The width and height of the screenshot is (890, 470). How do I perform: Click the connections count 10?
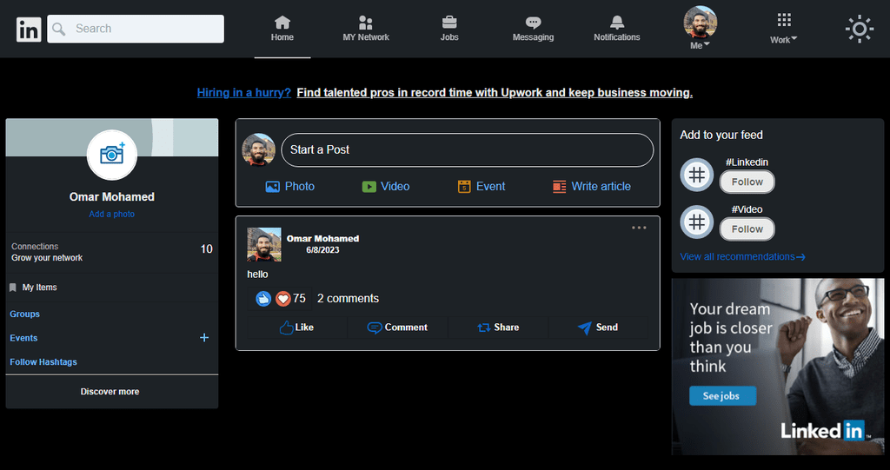[x=207, y=249]
